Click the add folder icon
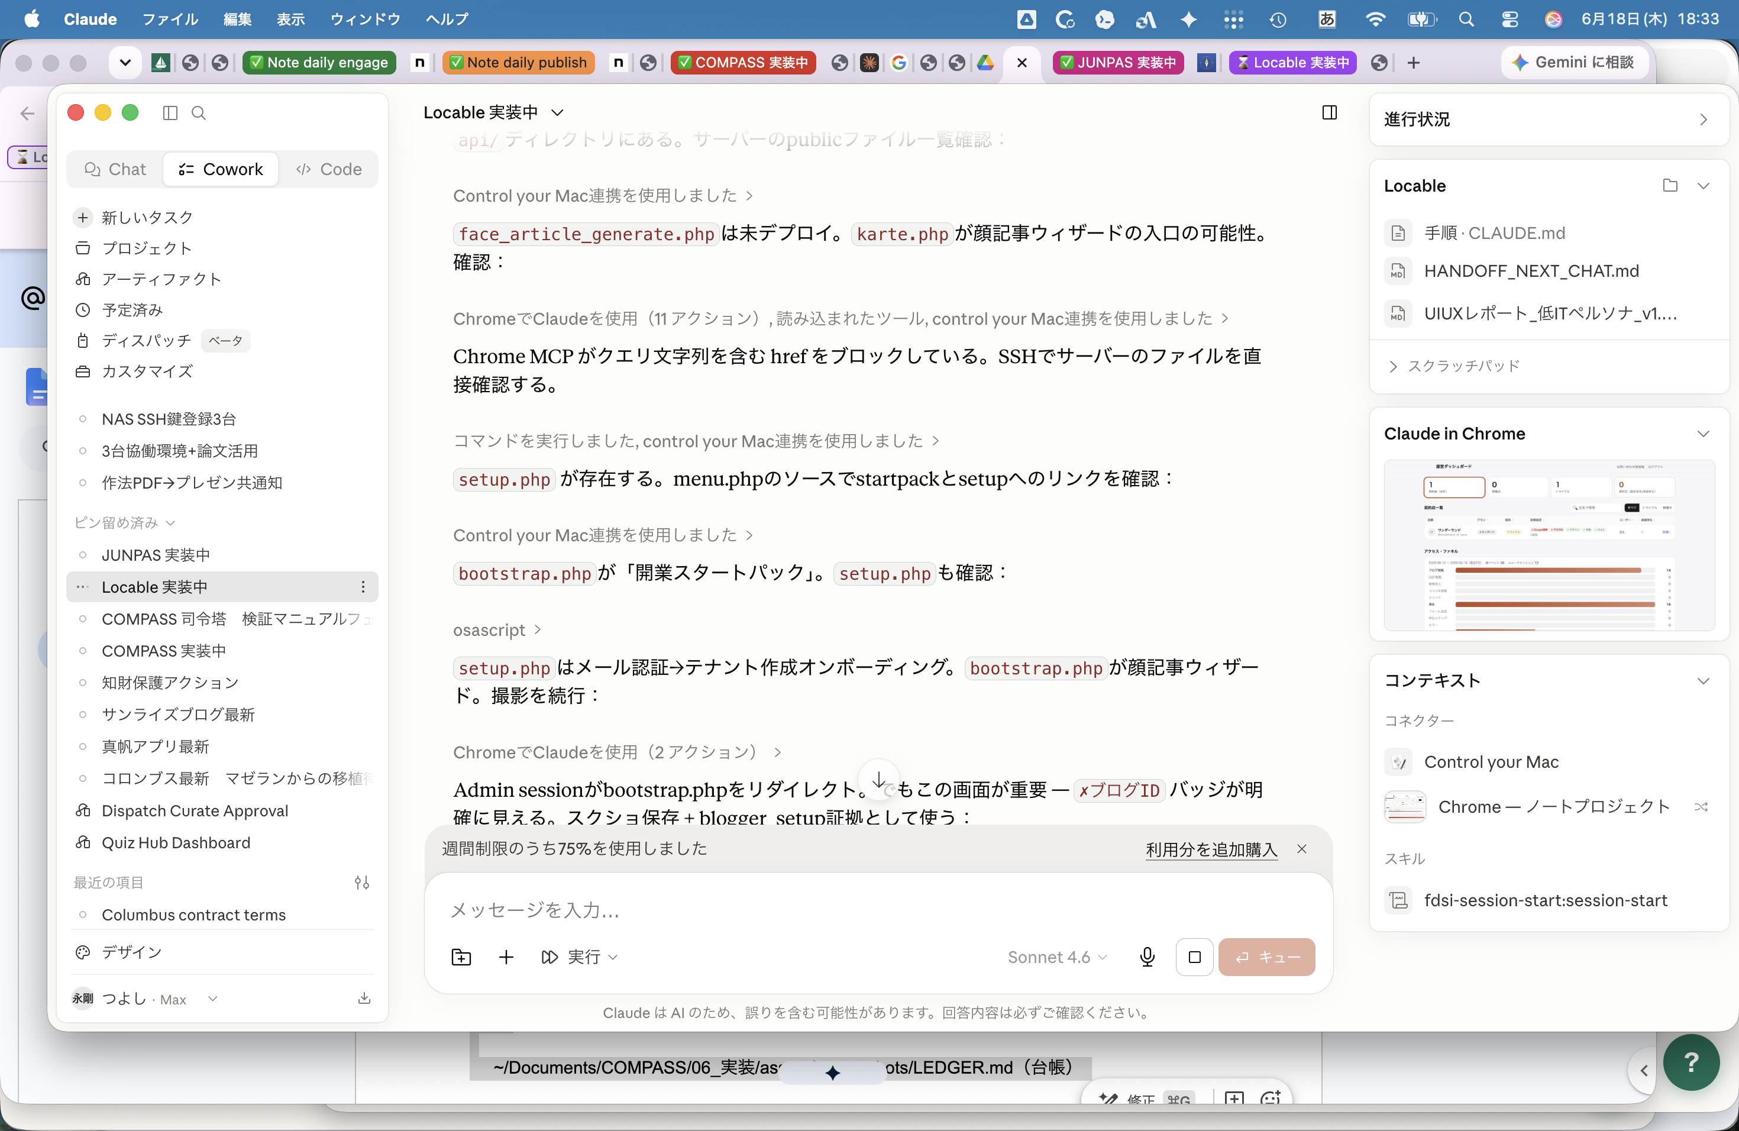This screenshot has width=1739, height=1131. (461, 957)
